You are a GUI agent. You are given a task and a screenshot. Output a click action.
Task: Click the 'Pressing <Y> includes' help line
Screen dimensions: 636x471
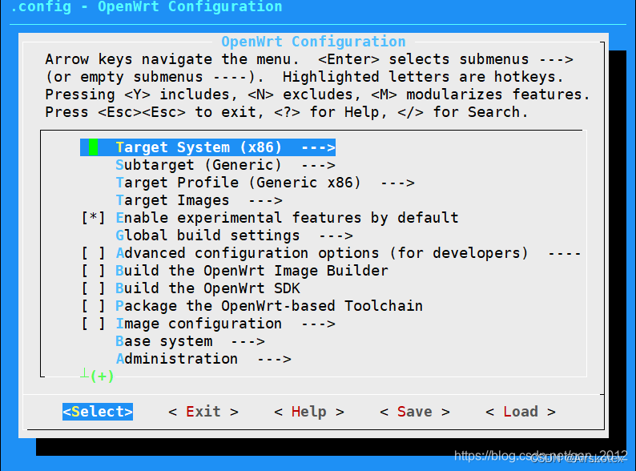(x=317, y=95)
